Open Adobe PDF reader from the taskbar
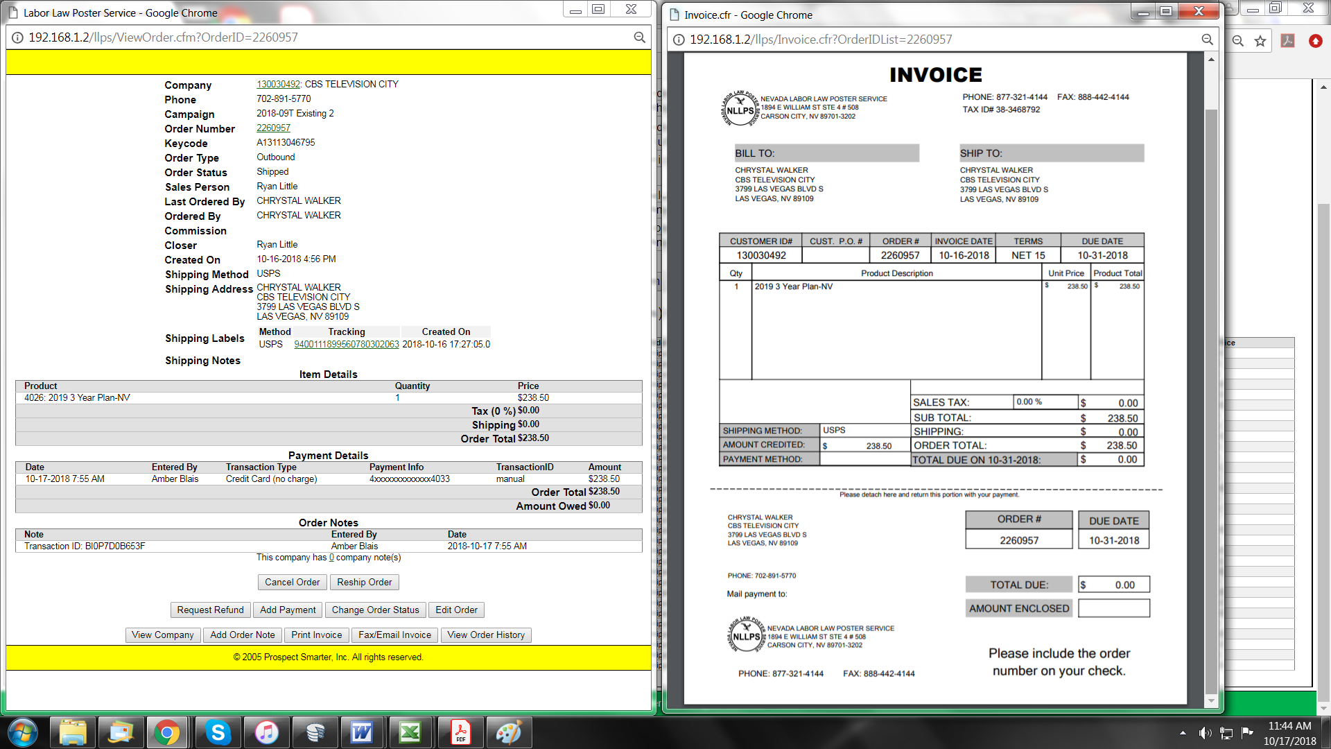 (x=460, y=732)
